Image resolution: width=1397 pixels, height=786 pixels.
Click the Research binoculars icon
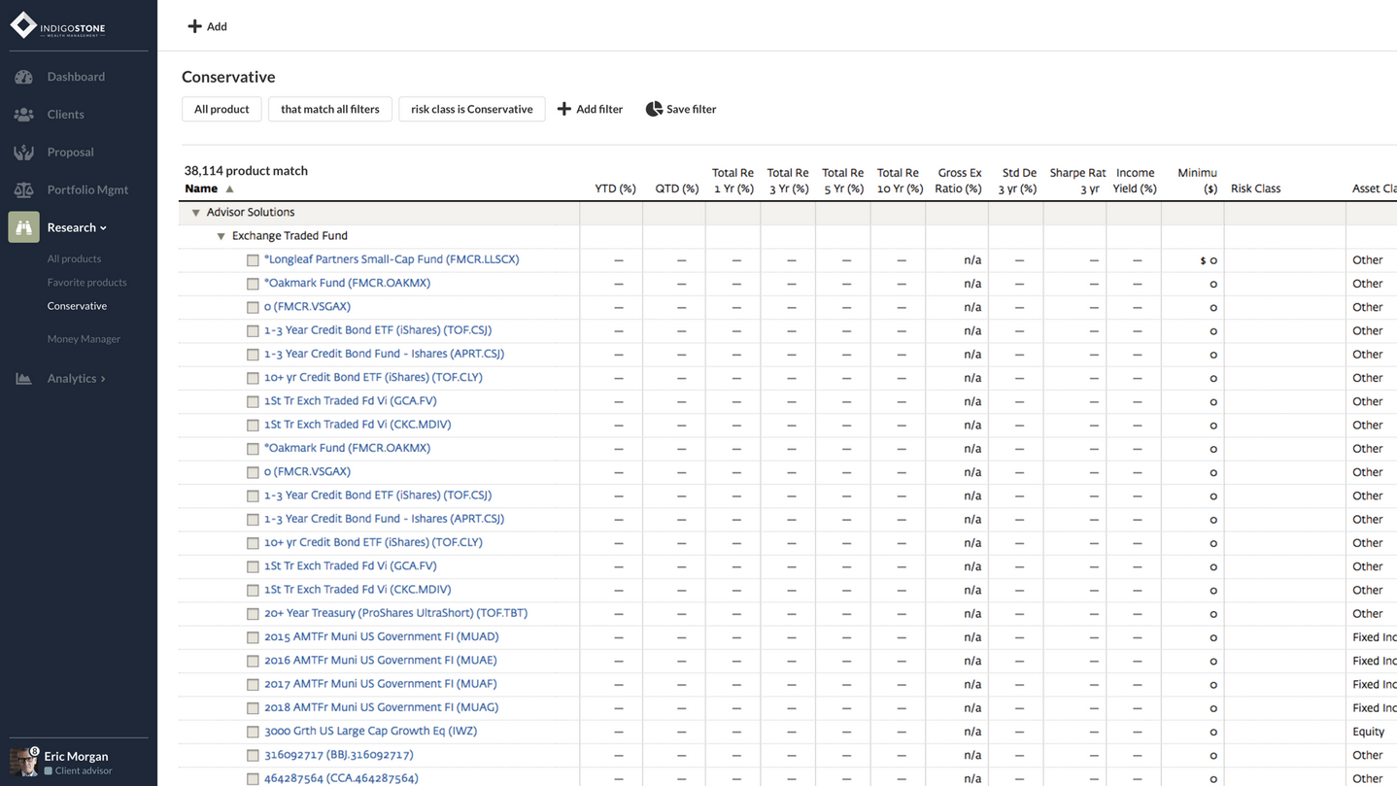(24, 227)
